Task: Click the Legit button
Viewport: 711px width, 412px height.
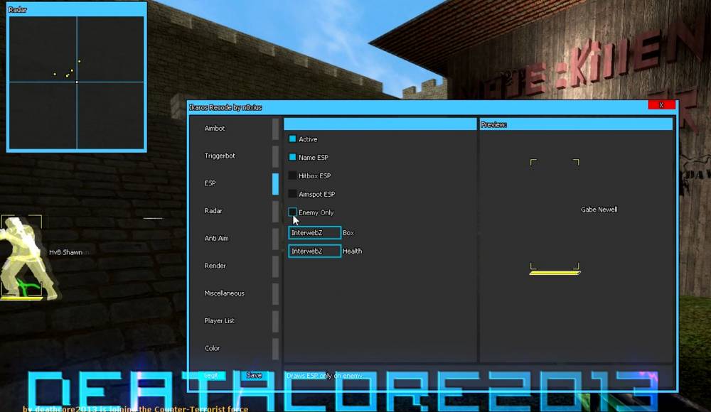Action: click(x=211, y=375)
